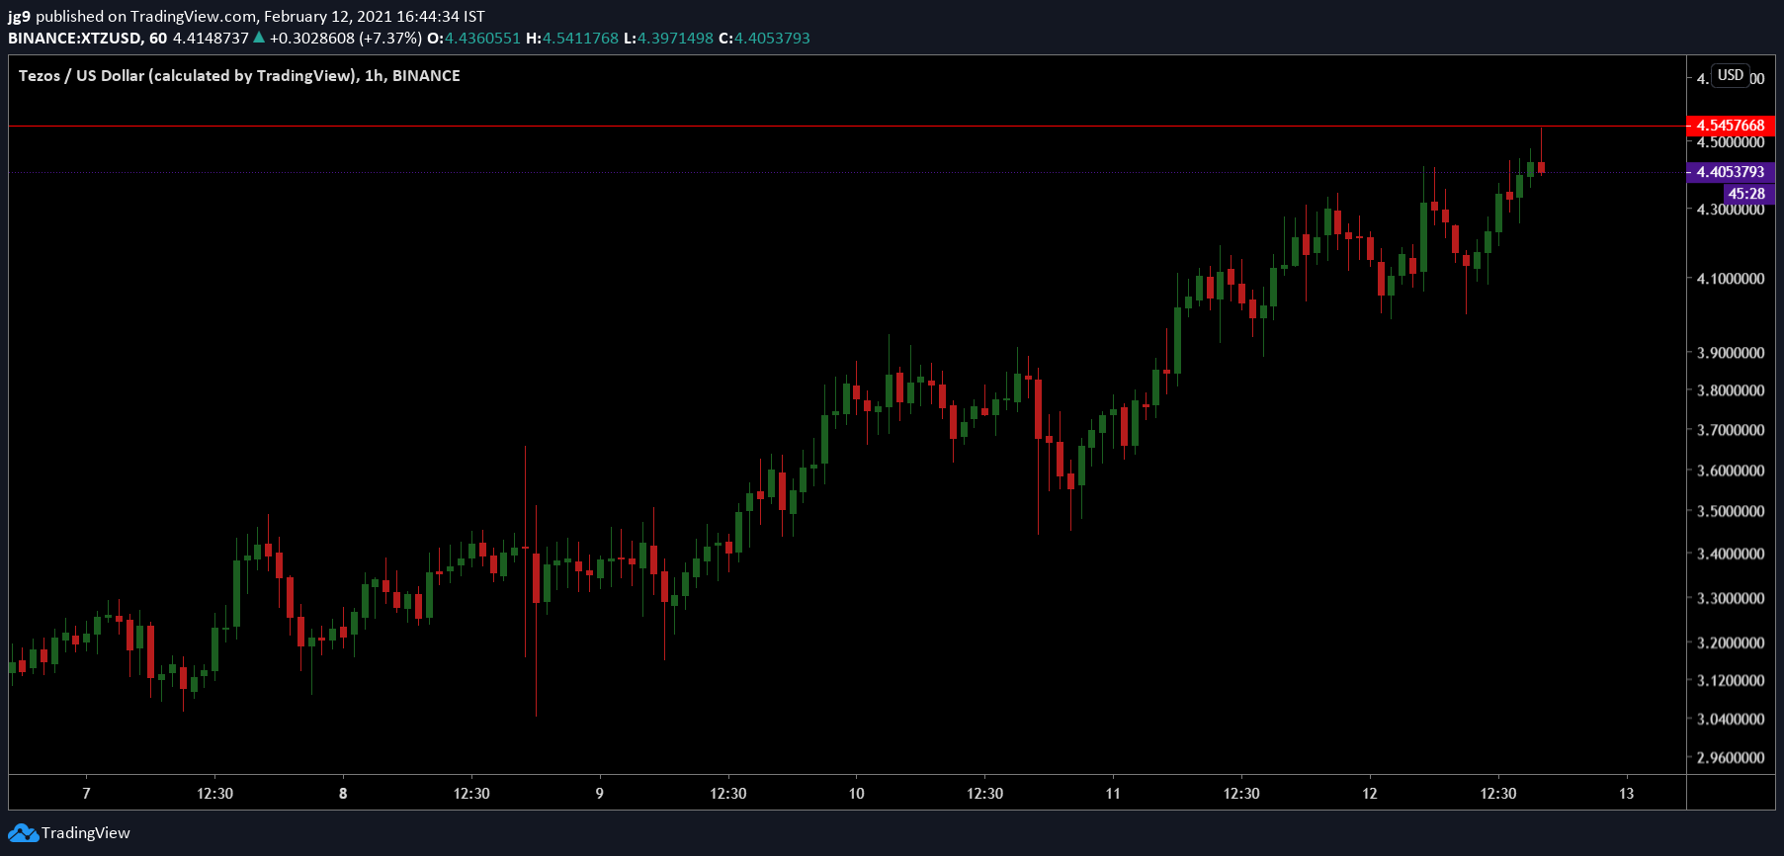Click the author name jg9
Screen dimensions: 1784x856
tap(19, 17)
